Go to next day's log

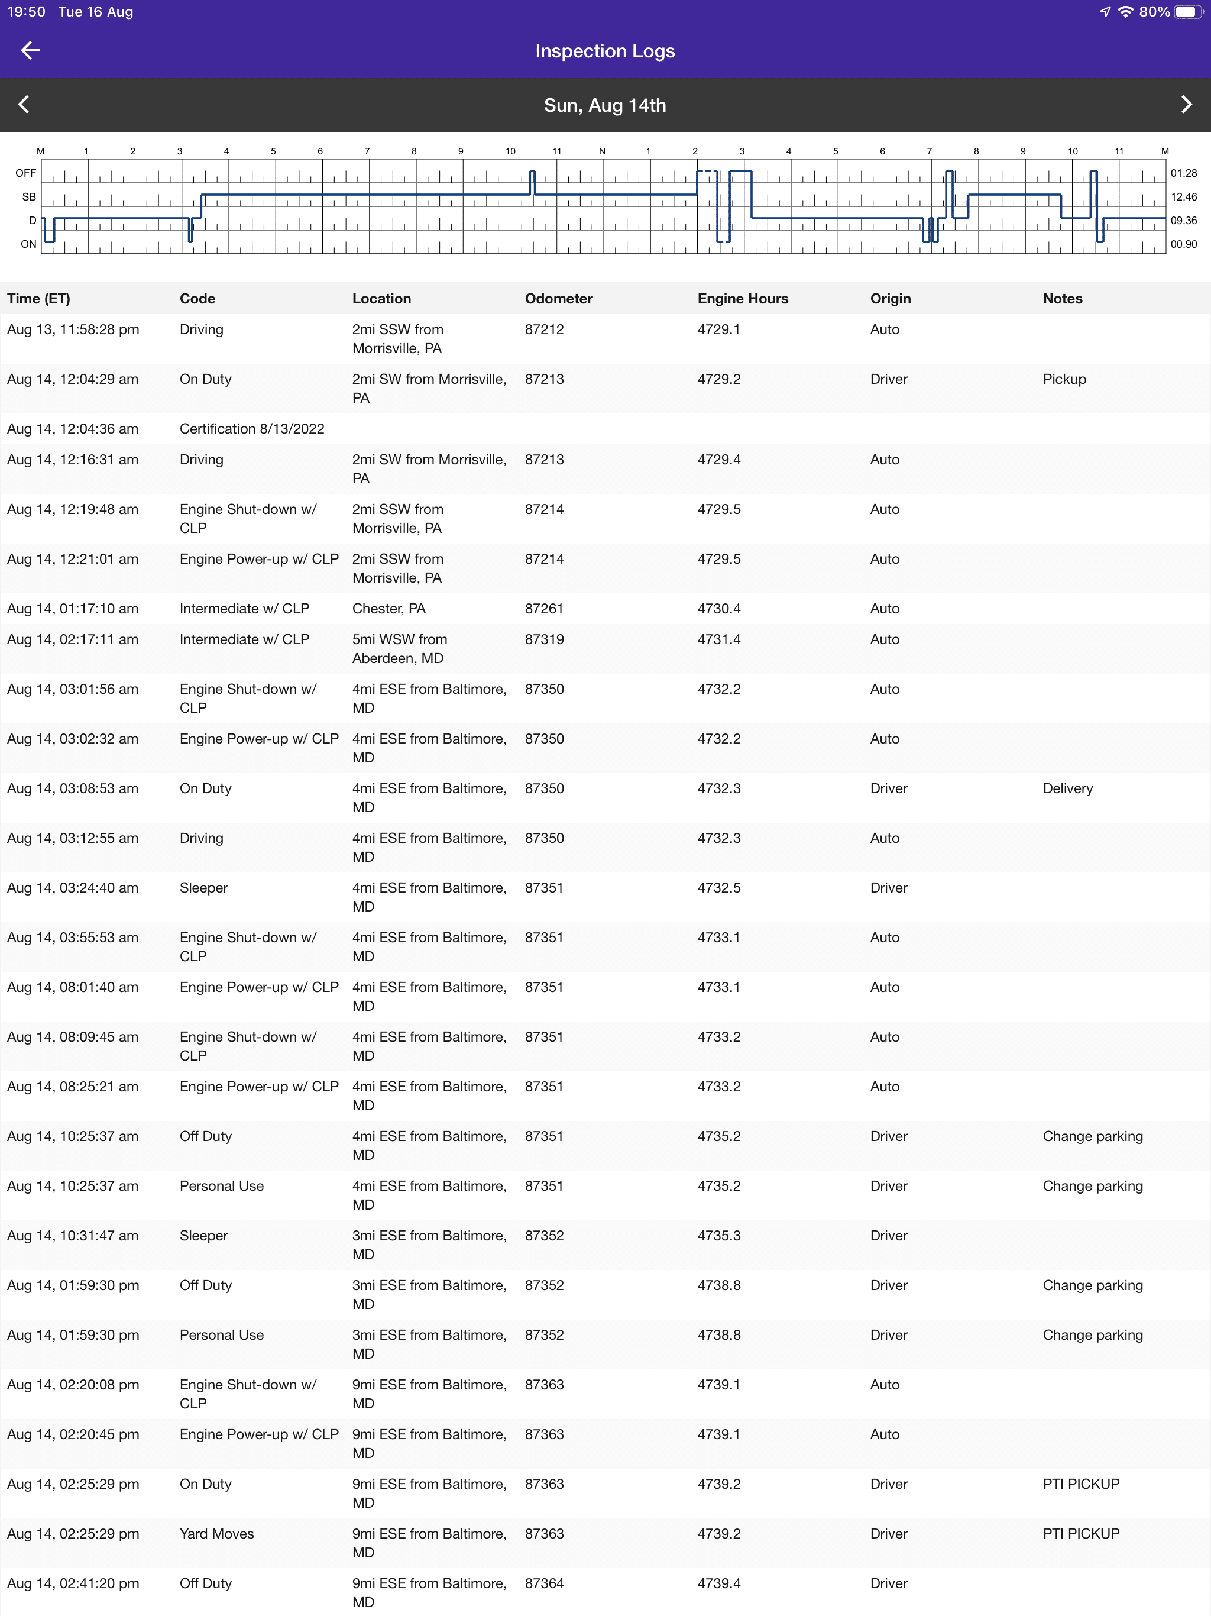pos(1186,105)
